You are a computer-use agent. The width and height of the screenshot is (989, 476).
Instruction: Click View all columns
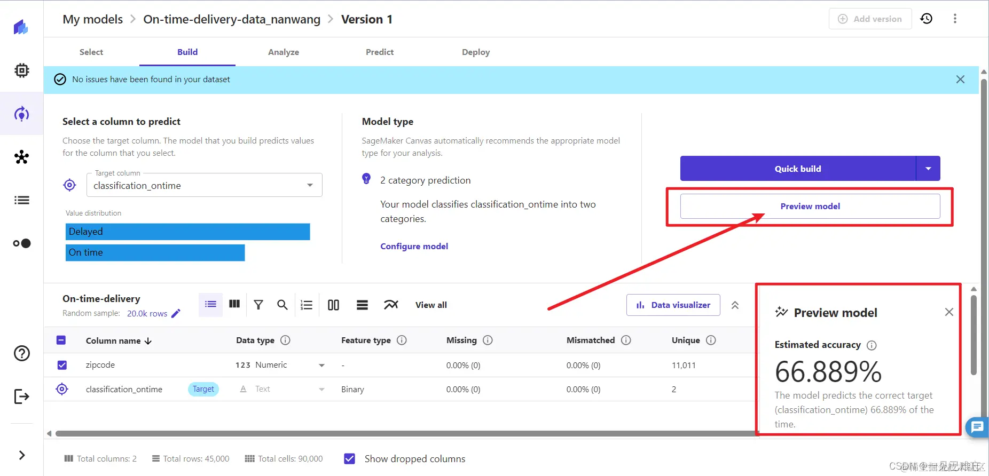[x=431, y=305]
